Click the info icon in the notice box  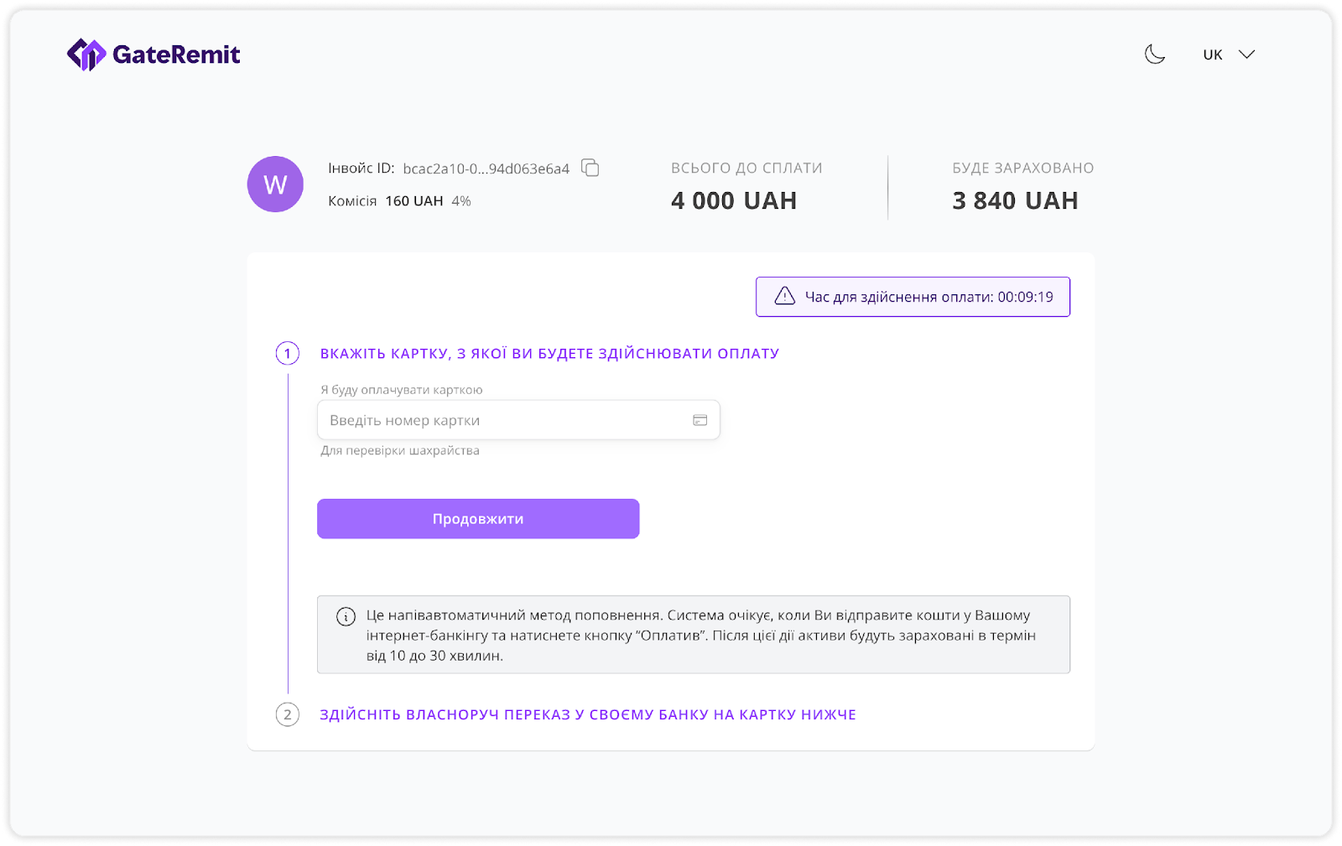click(346, 616)
